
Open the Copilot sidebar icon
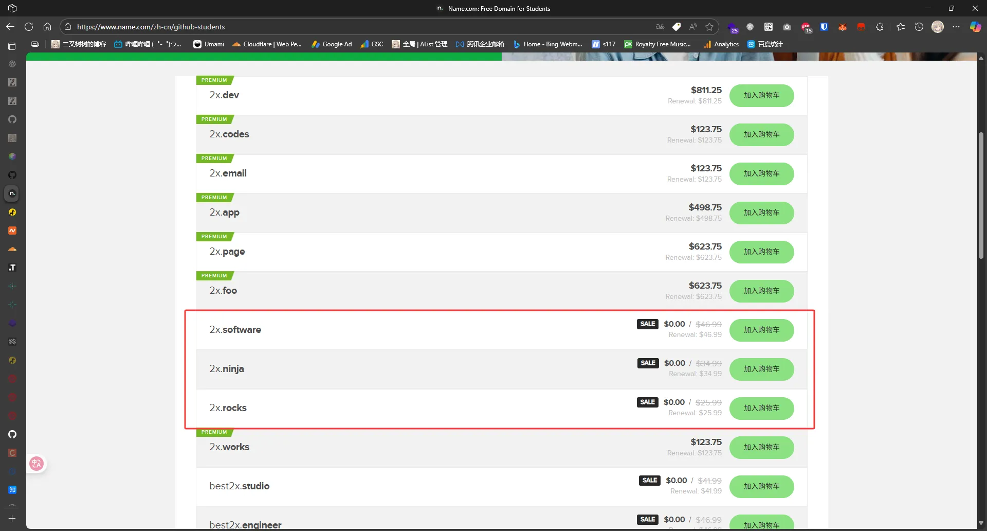tap(975, 27)
